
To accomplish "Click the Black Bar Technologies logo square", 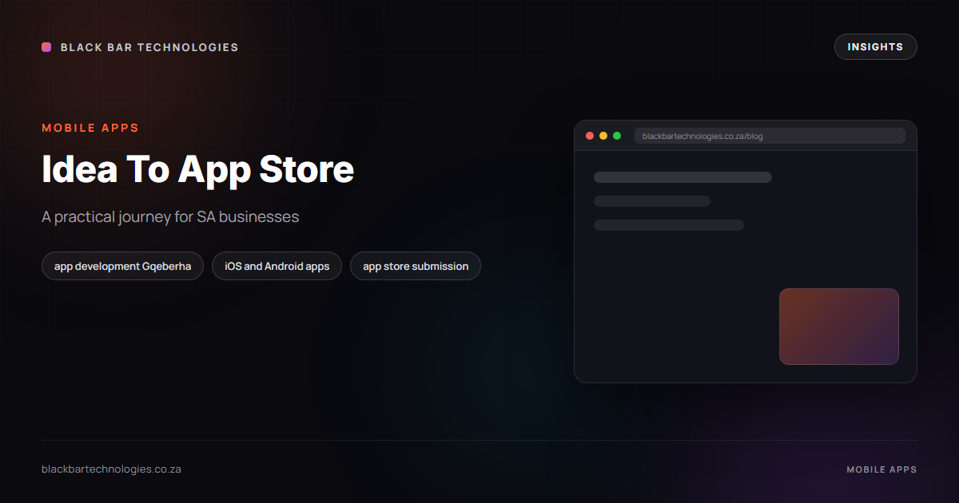I will (46, 47).
